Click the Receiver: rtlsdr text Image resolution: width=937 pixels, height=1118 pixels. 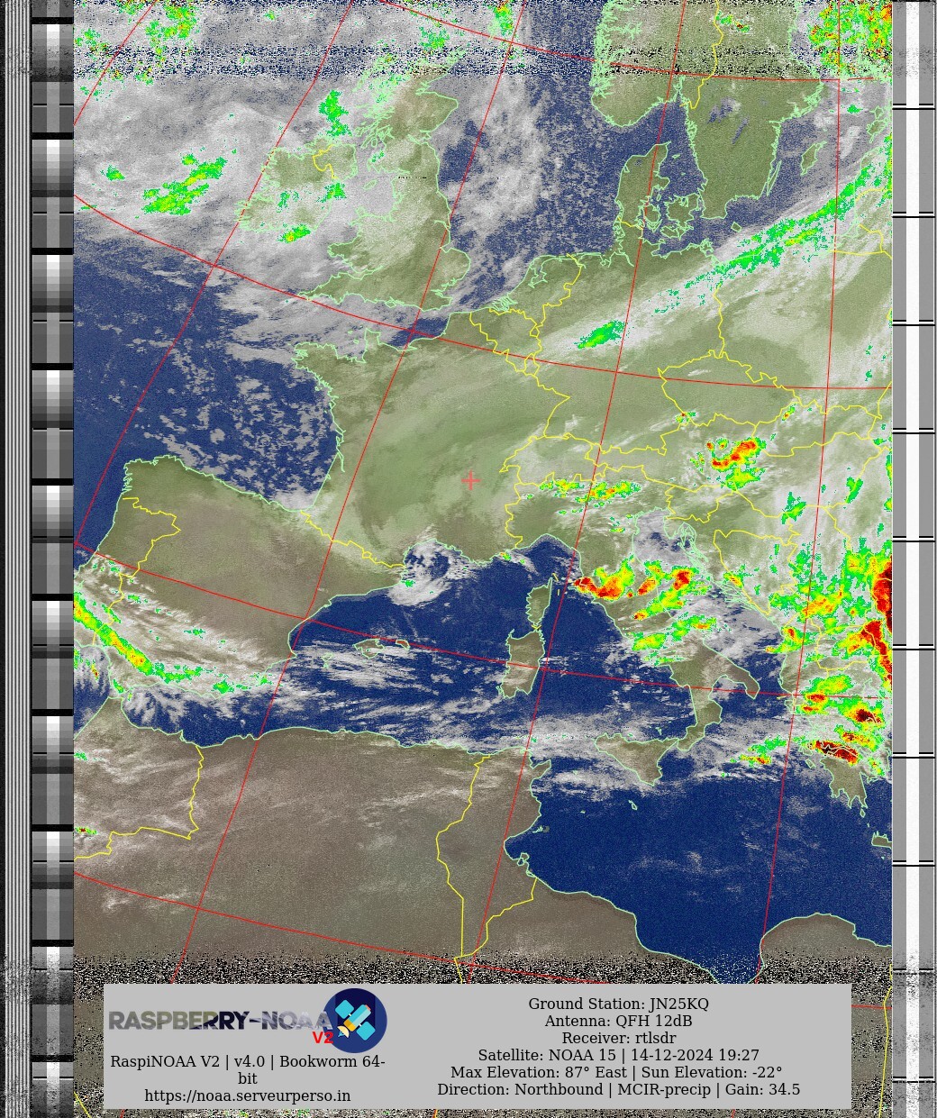[x=618, y=1038]
